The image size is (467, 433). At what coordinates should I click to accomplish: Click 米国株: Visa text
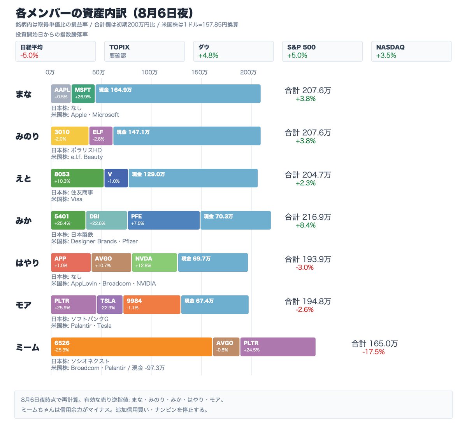click(67, 199)
